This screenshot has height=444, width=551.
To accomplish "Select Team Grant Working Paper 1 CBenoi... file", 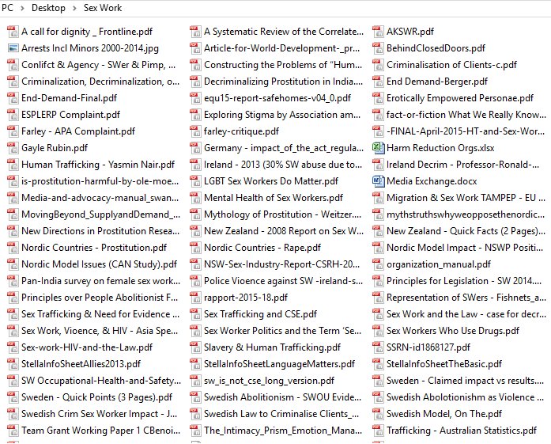I will pos(101,431).
